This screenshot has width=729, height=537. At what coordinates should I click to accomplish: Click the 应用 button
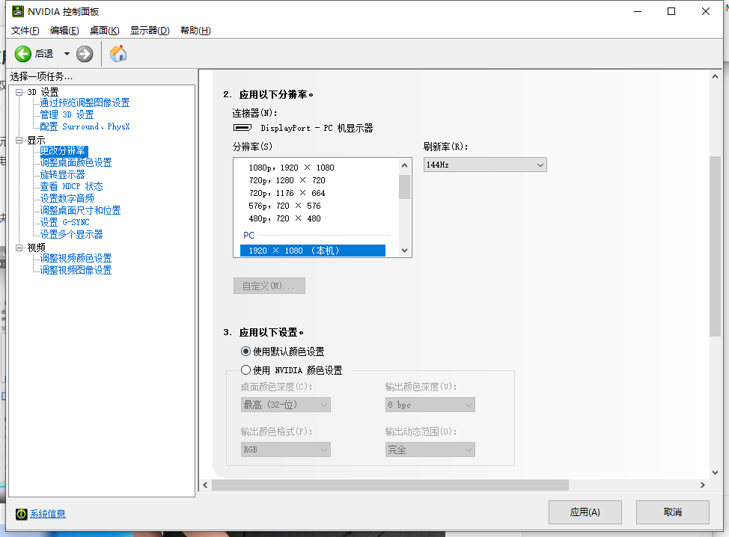(x=585, y=512)
